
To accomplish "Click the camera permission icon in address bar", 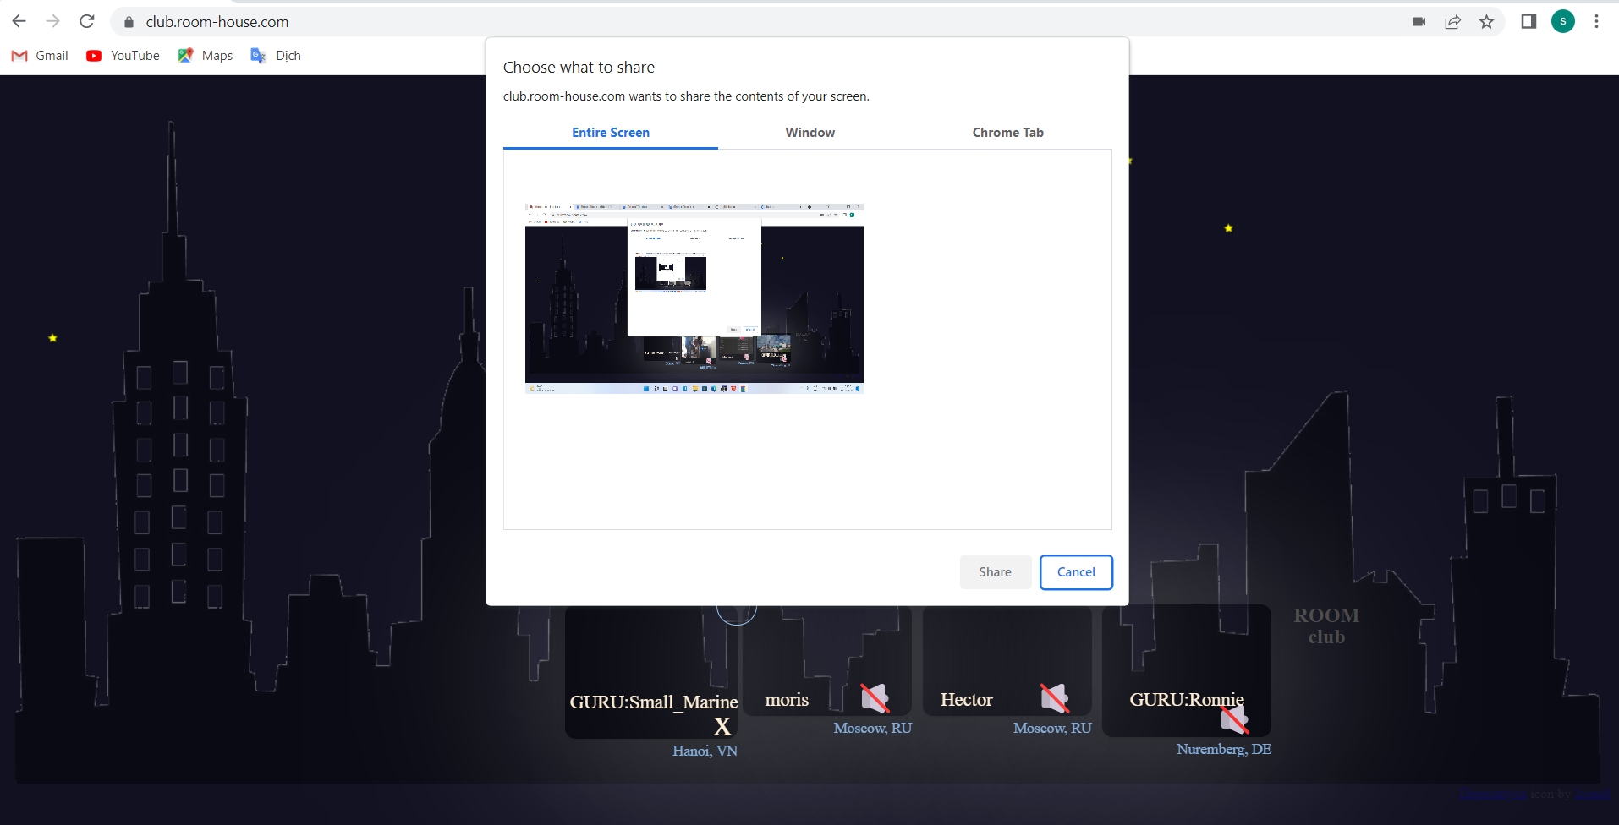I will click(1419, 22).
